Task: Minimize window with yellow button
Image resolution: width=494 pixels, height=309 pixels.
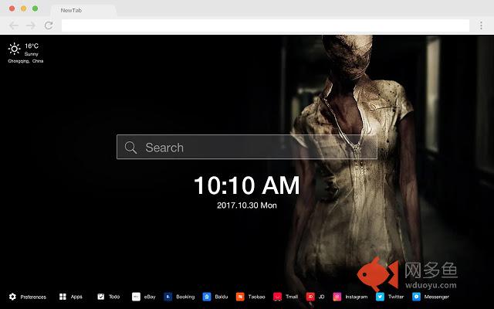Action: 24,8
